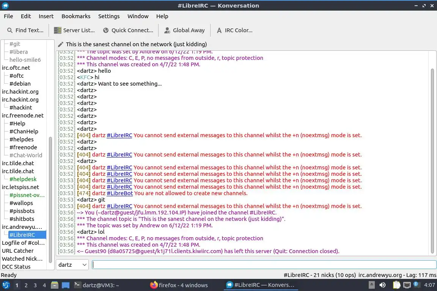Viewport: 437px width, 291px height.
Task: Open the Settings menu
Action: pos(109,16)
